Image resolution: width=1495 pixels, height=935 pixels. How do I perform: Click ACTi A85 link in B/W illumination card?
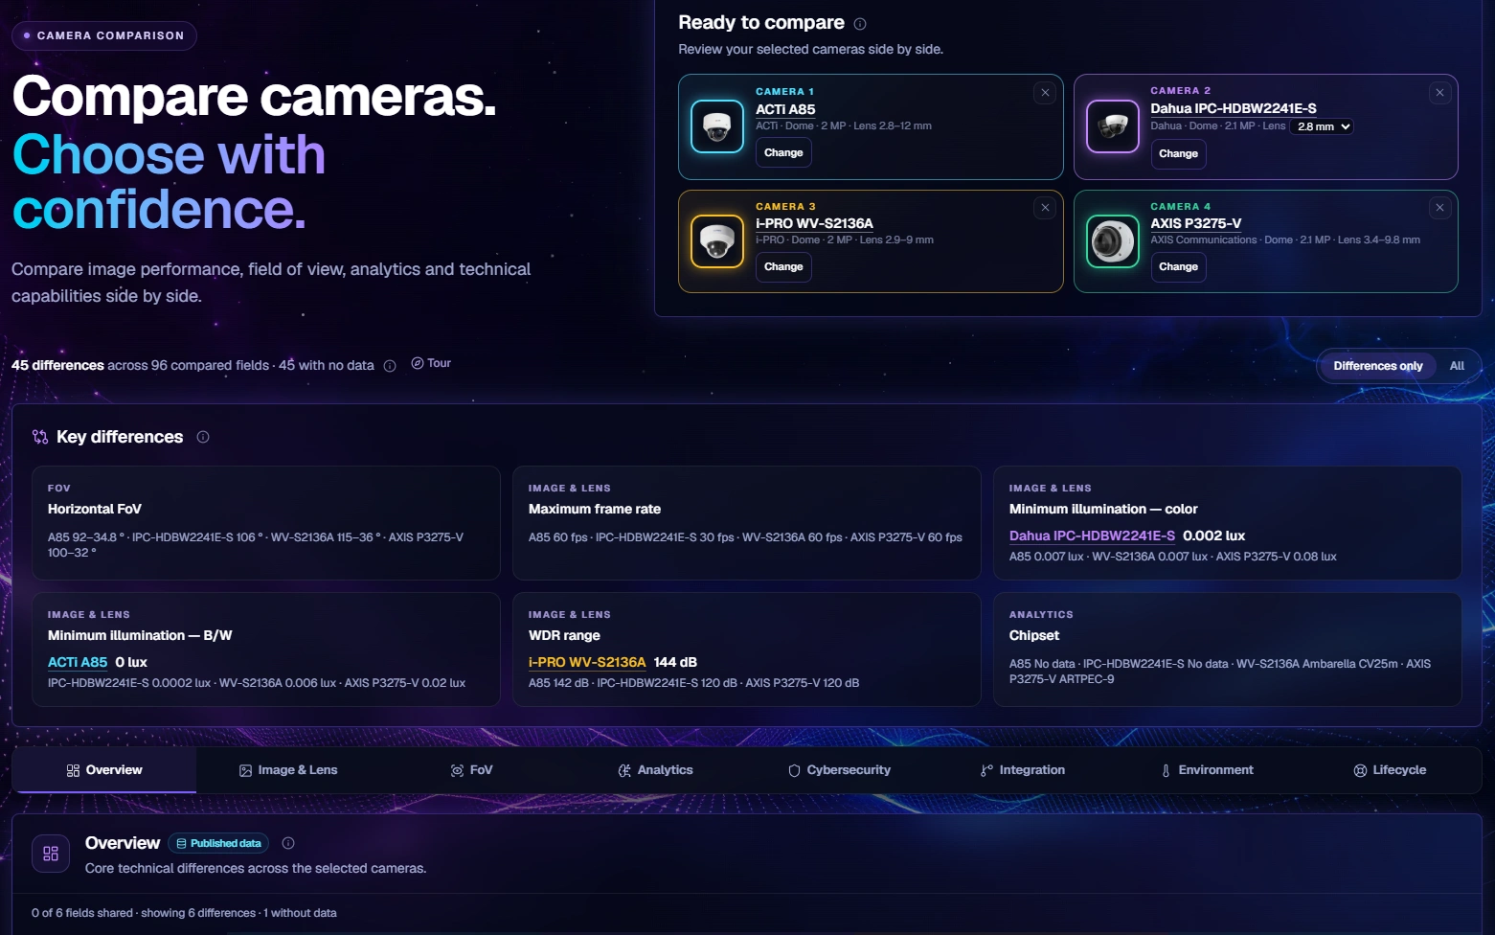coord(78,662)
